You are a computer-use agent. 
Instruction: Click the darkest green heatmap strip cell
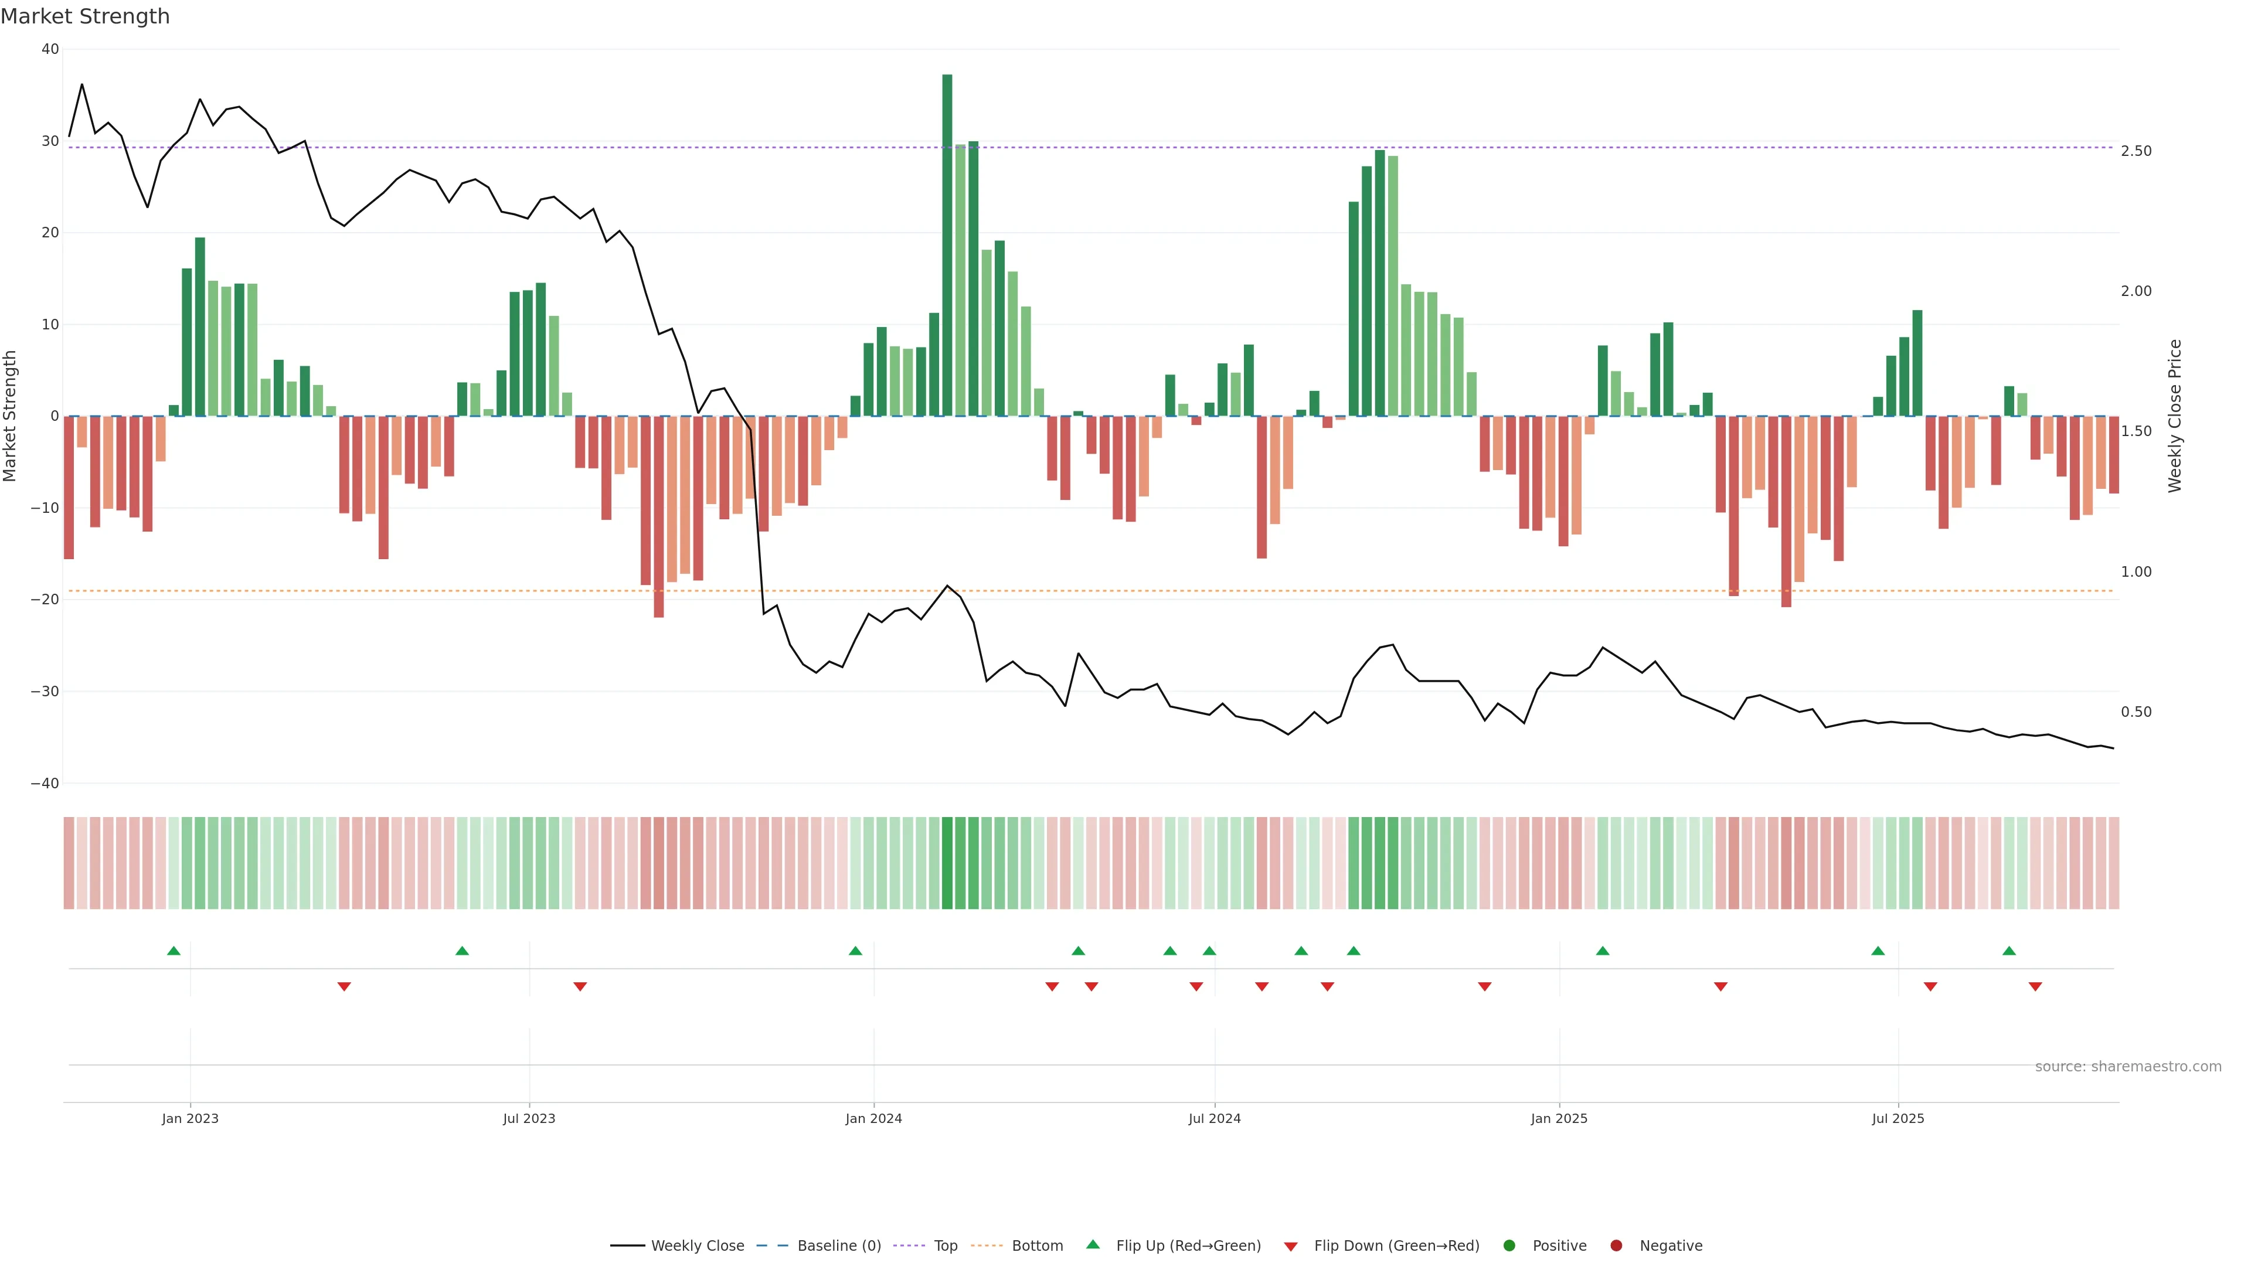(947, 863)
